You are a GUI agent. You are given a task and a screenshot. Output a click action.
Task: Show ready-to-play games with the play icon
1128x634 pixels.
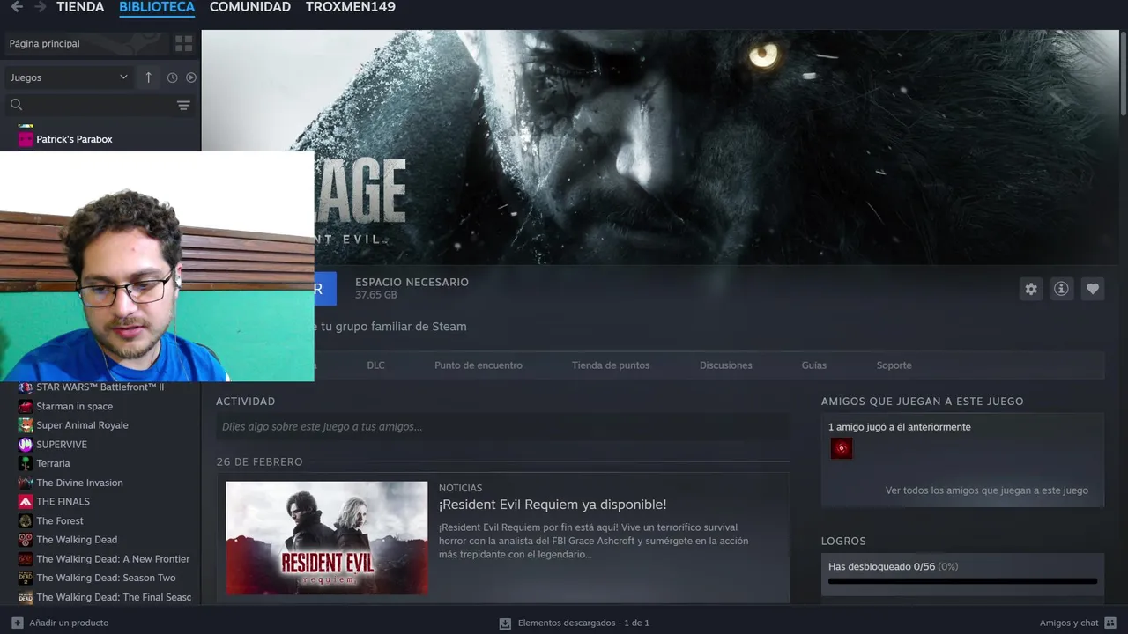[190, 77]
